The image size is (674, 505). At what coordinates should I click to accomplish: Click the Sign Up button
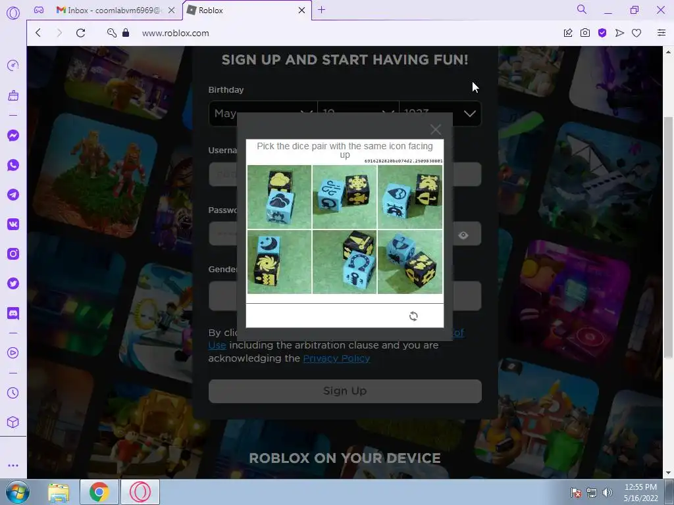click(x=345, y=391)
